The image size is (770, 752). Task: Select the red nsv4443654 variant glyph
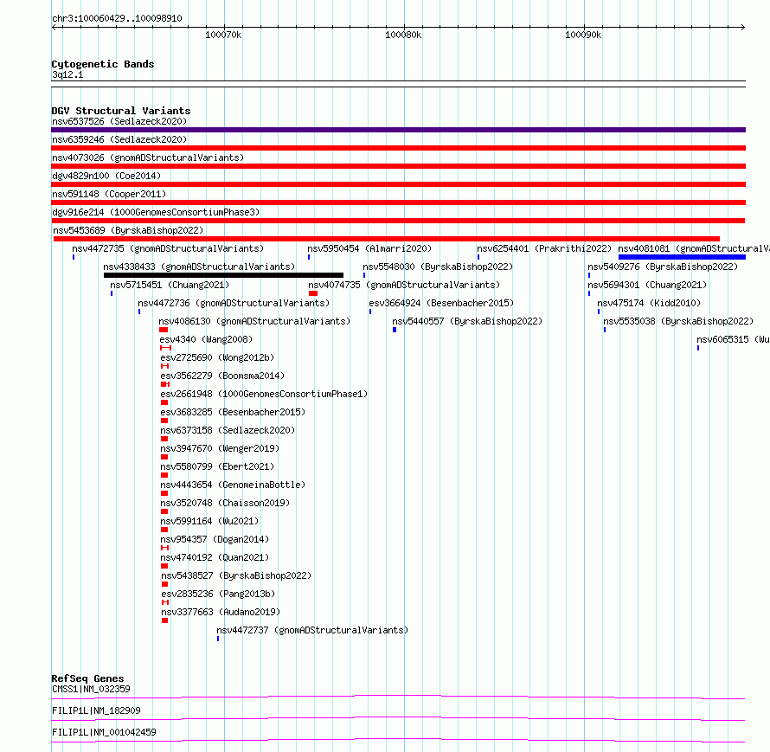[164, 493]
